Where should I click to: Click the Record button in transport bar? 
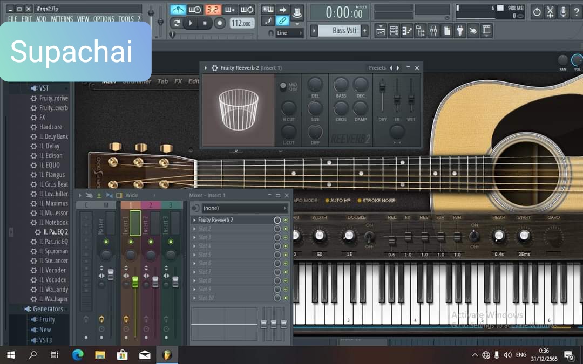click(220, 23)
